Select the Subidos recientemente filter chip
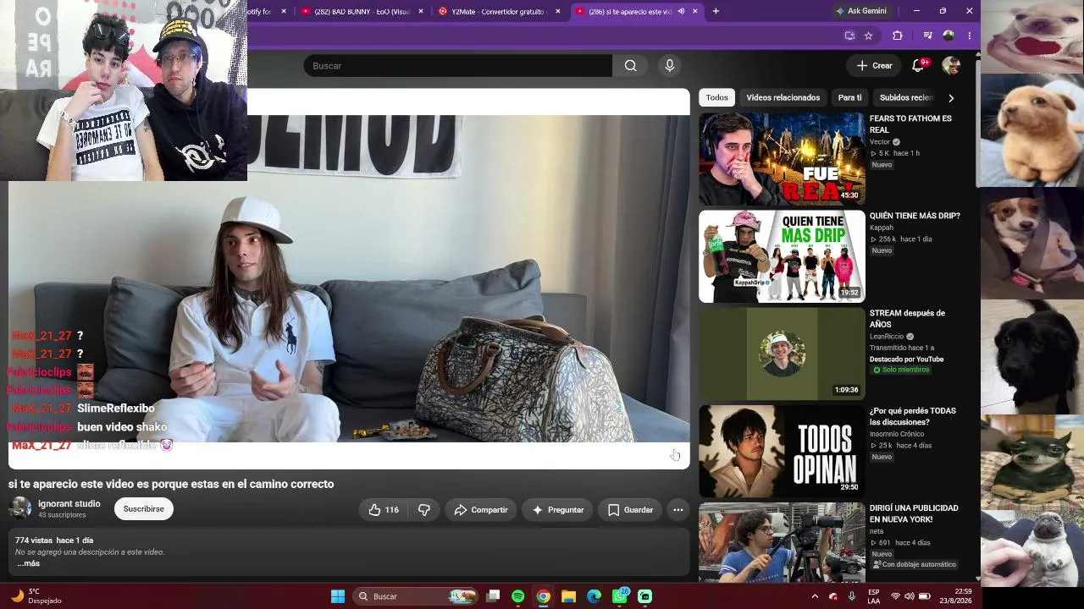This screenshot has height=609, width=1084. pyautogui.click(x=906, y=98)
